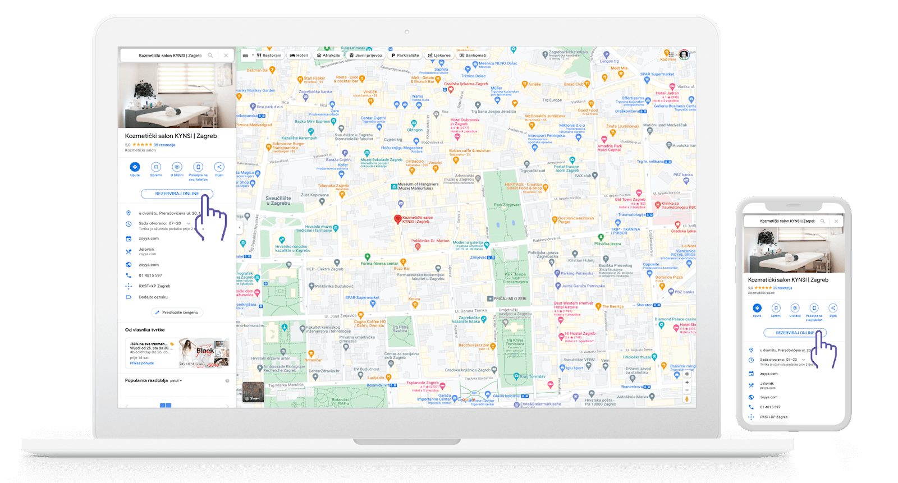Viewport: 898px width, 483px height.
Task: Click the Spremi save icon on the phone
Action: click(x=776, y=307)
